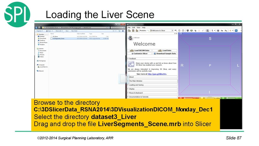The image size is (259, 146).
Task: Click the screenshot capture icon in Slicer toolbar
Action: pos(218,30)
